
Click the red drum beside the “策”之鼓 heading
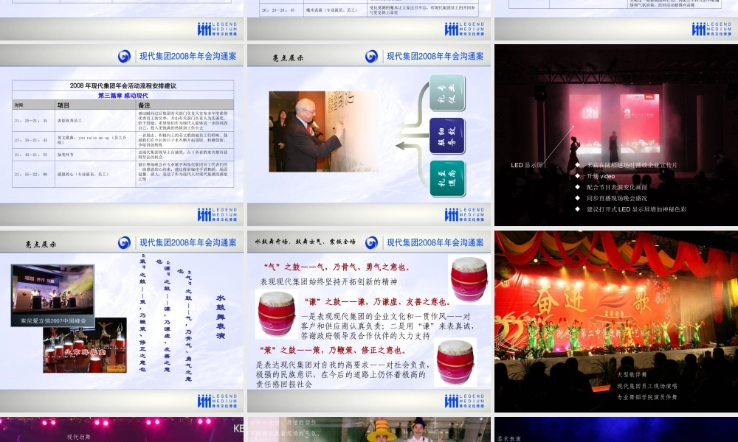pyautogui.click(x=455, y=362)
